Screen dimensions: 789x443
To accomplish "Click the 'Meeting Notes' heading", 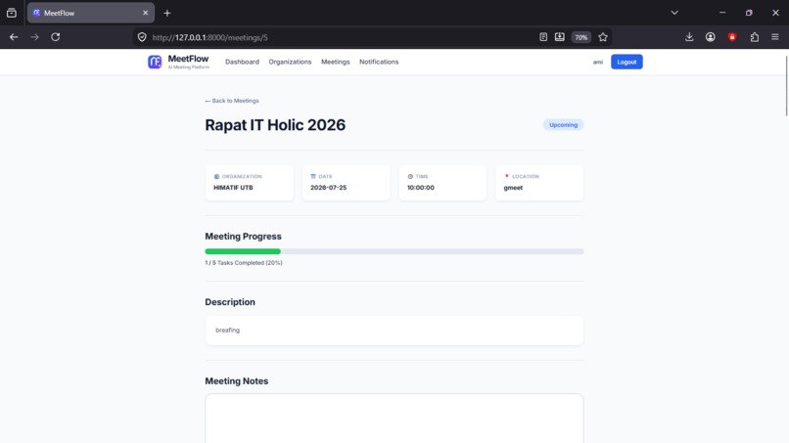I will point(237,381).
